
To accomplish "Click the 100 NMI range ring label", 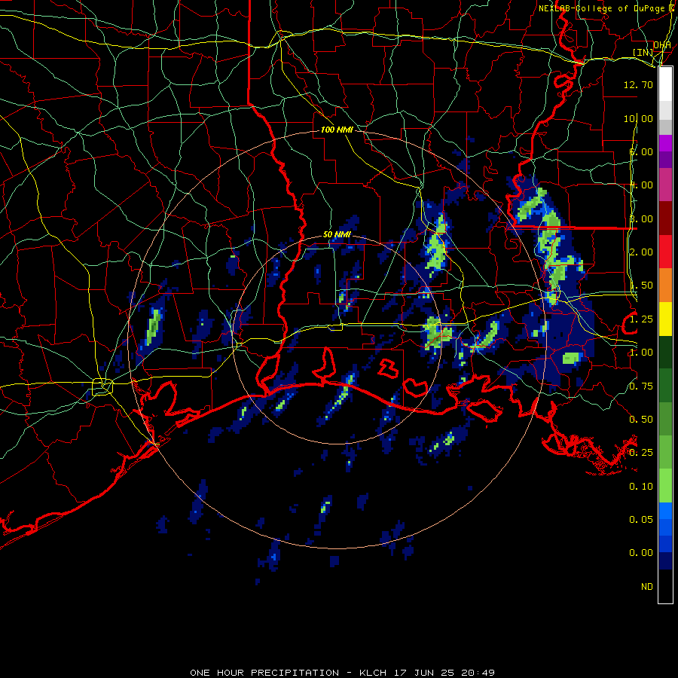I will 337,130.
